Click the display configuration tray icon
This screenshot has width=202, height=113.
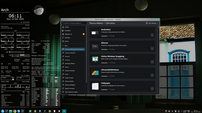(179, 111)
